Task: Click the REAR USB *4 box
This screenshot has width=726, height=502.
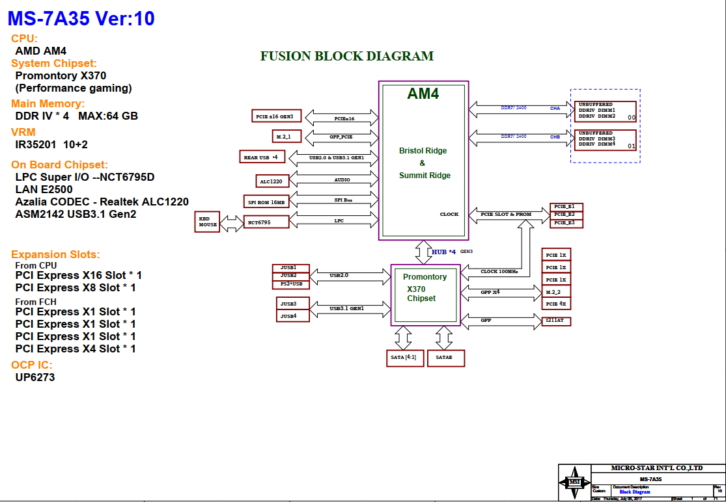Action: pos(262,157)
